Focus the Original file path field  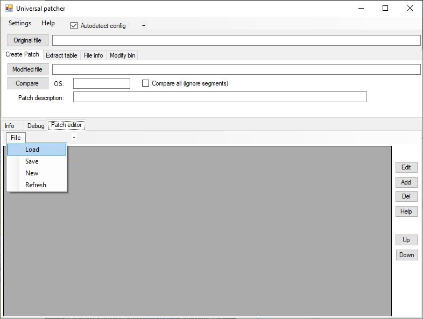[x=236, y=40]
